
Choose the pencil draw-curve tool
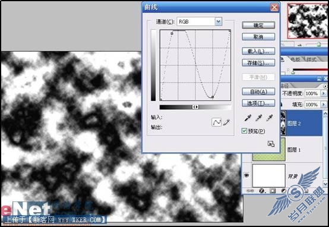click(x=226, y=122)
